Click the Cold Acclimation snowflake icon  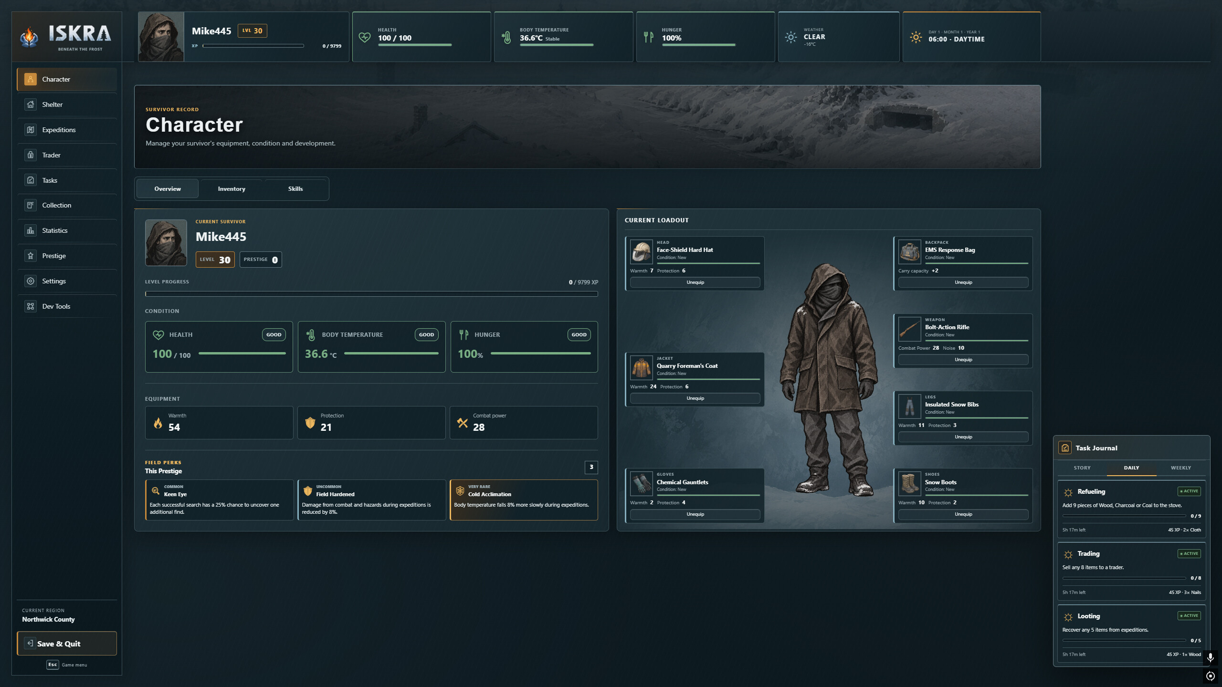tap(460, 490)
